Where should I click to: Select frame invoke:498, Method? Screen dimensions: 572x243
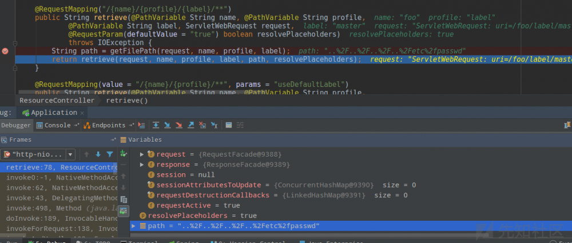click(58, 208)
